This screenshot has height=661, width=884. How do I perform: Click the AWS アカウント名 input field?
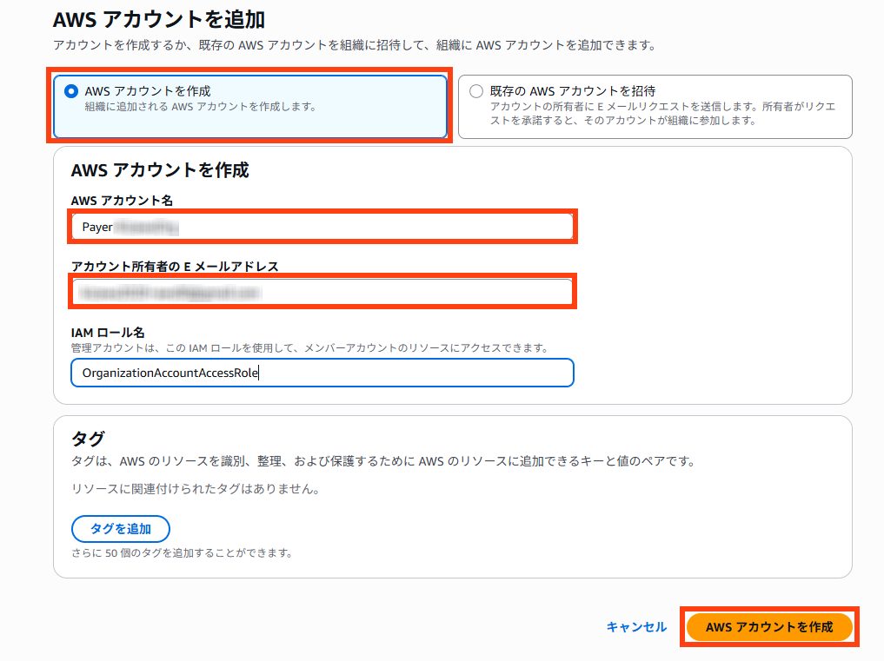point(322,227)
